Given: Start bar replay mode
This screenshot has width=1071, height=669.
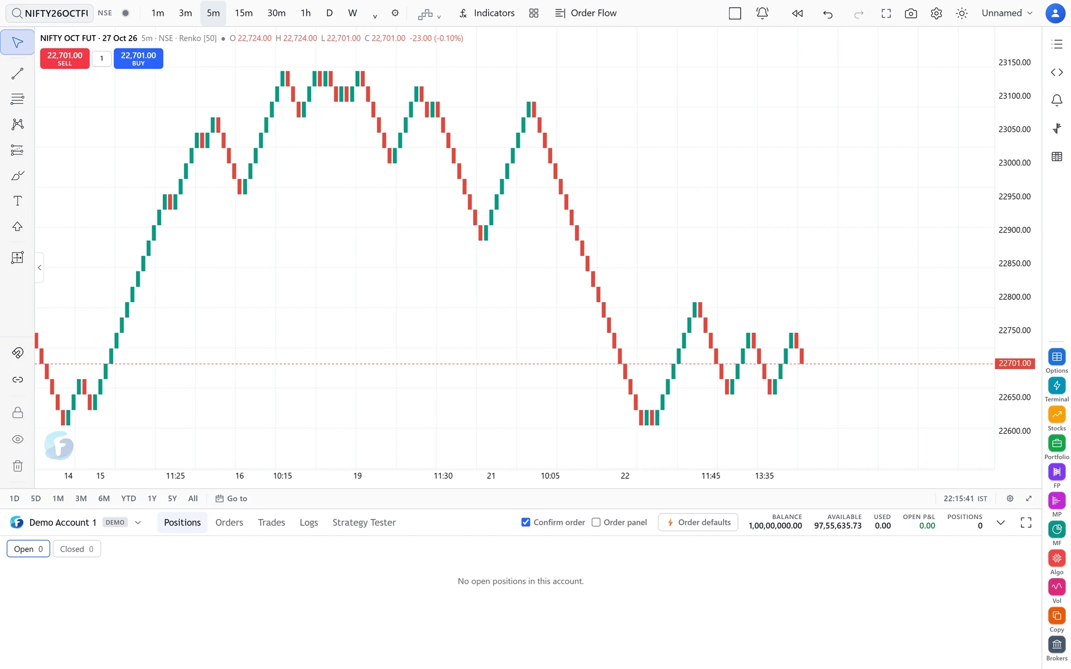Looking at the screenshot, I should pyautogui.click(x=797, y=13).
